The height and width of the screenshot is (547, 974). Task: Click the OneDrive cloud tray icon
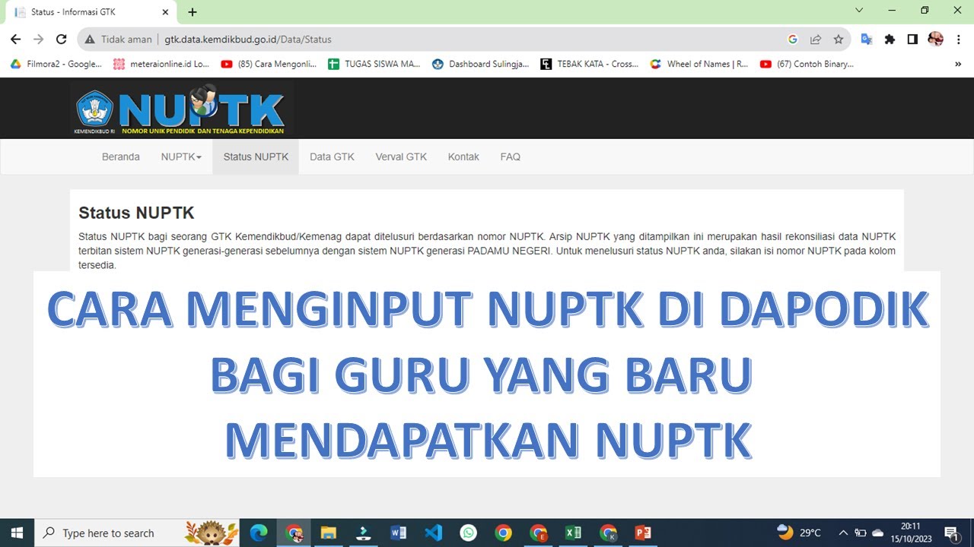[x=877, y=533]
